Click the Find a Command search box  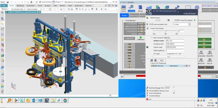point(100,6)
